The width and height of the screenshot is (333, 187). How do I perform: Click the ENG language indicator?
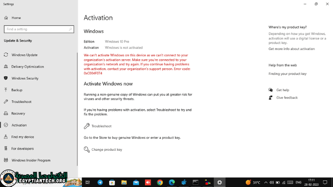click(x=298, y=182)
